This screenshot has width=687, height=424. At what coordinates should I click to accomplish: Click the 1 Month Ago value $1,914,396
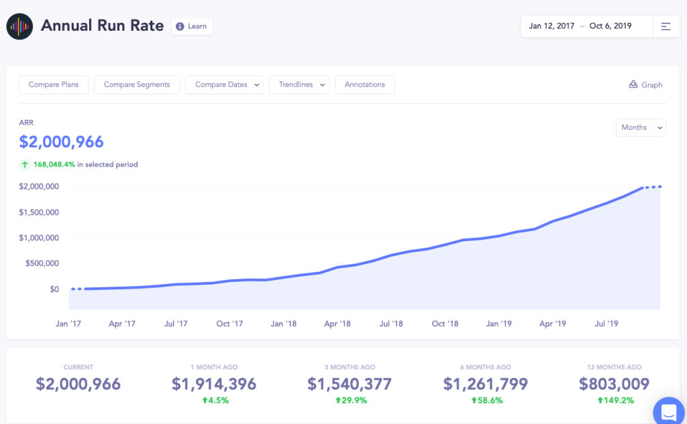click(214, 384)
